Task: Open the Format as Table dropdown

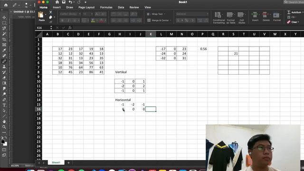Action: 230,18
